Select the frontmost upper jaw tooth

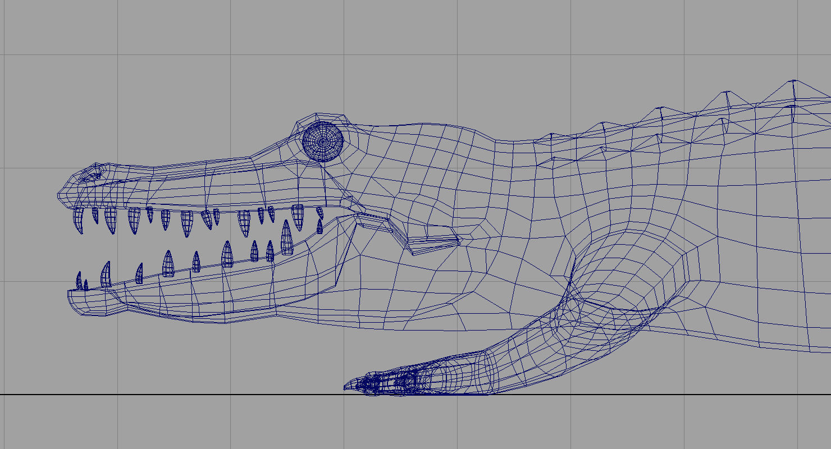click(79, 220)
